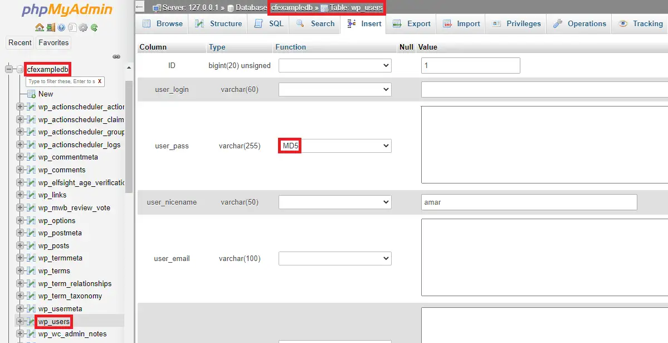Viewport: 668px width, 343px height.
Task: Click table icon beside wp_termmeta
Action: point(31,258)
